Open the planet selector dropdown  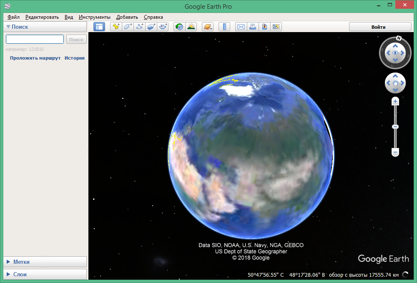point(207,26)
